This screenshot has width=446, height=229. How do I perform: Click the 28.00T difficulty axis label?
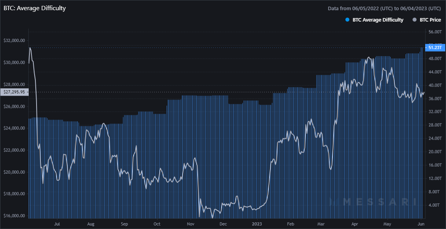(435, 125)
